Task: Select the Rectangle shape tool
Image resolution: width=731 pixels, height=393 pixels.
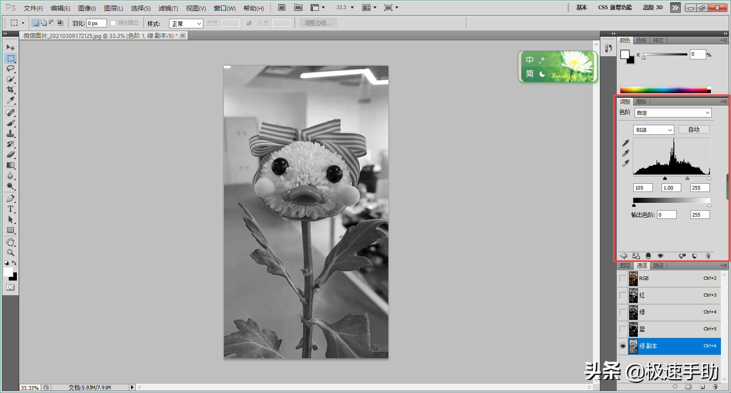Action: click(x=11, y=230)
